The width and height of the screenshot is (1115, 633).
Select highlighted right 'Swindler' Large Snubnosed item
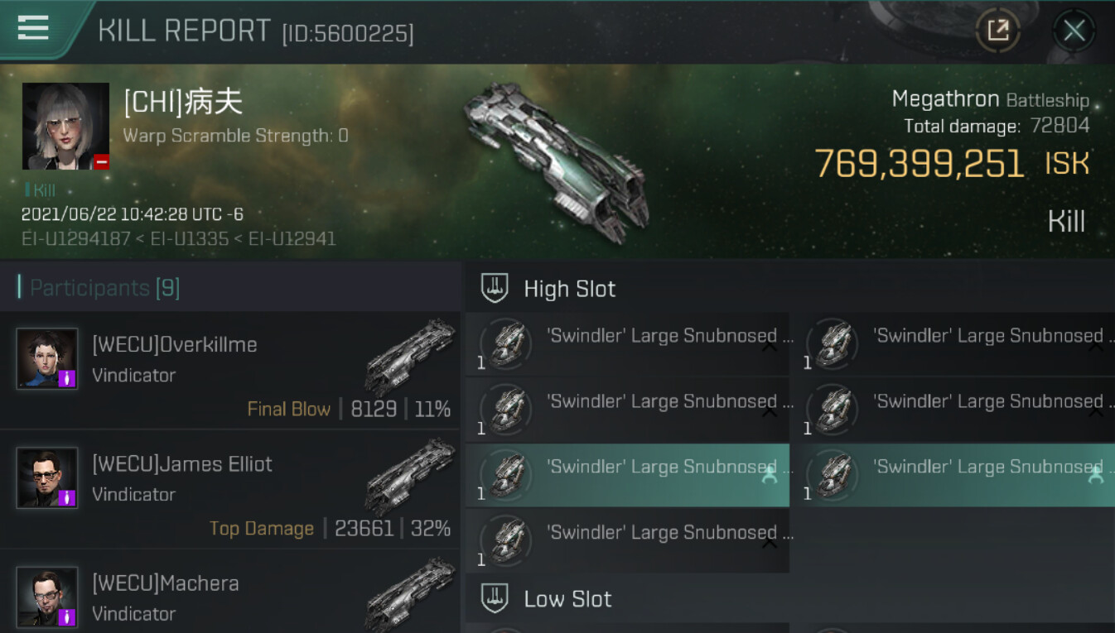point(953,475)
